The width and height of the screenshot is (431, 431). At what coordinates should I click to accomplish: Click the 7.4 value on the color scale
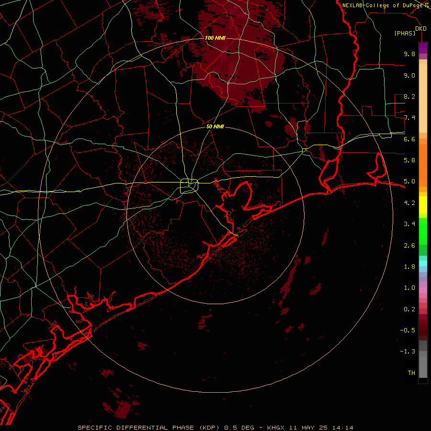tap(409, 118)
